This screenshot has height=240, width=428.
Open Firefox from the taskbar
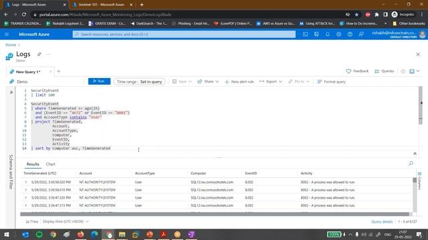[x=80, y=234]
